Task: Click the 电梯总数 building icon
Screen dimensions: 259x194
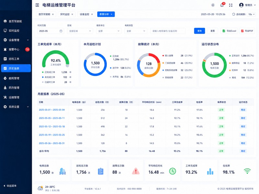Action: pyautogui.click(x=62, y=171)
